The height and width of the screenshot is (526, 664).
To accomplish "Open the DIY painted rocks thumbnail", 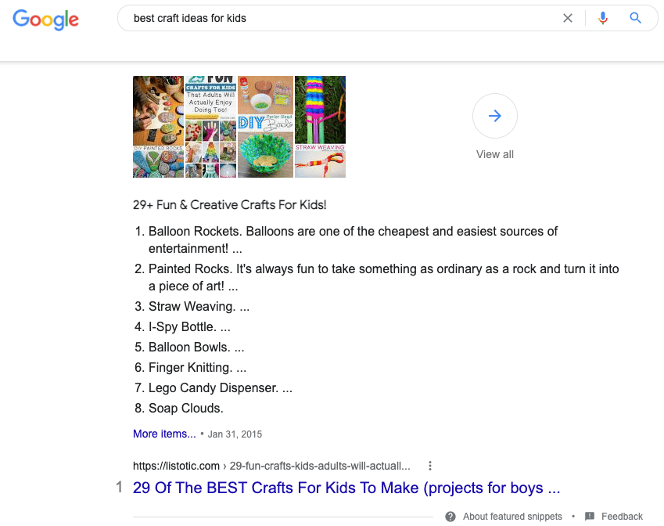I will [159, 127].
